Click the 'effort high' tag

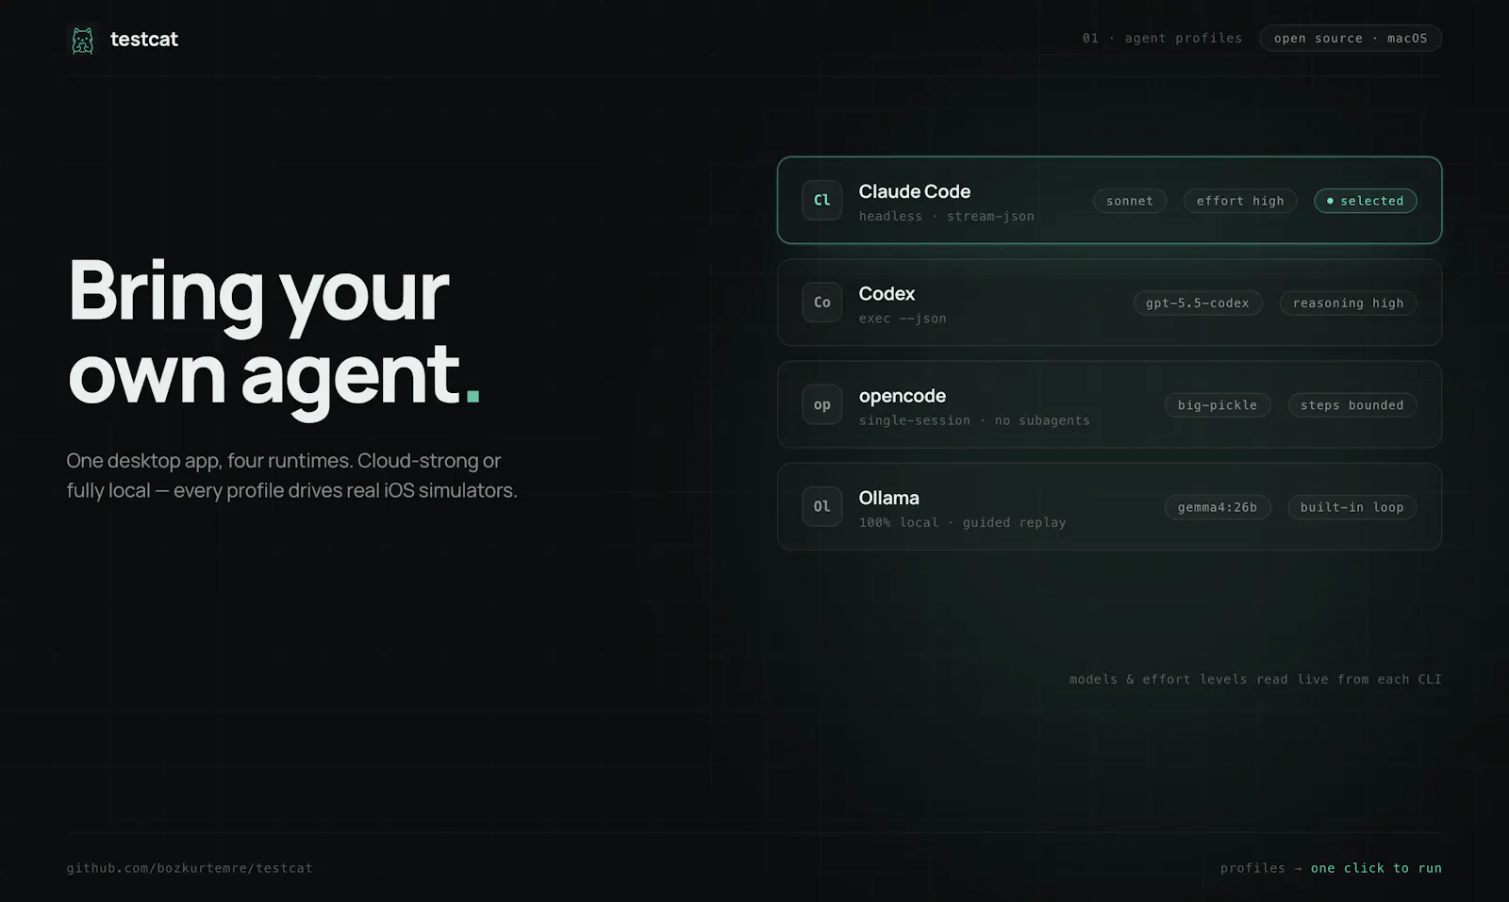[1240, 201]
